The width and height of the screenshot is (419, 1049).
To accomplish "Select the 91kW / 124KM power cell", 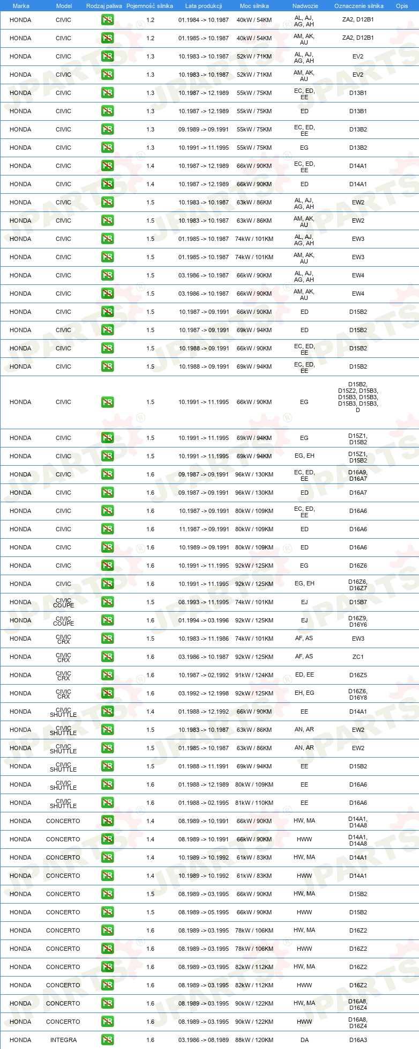I will coord(254,675).
